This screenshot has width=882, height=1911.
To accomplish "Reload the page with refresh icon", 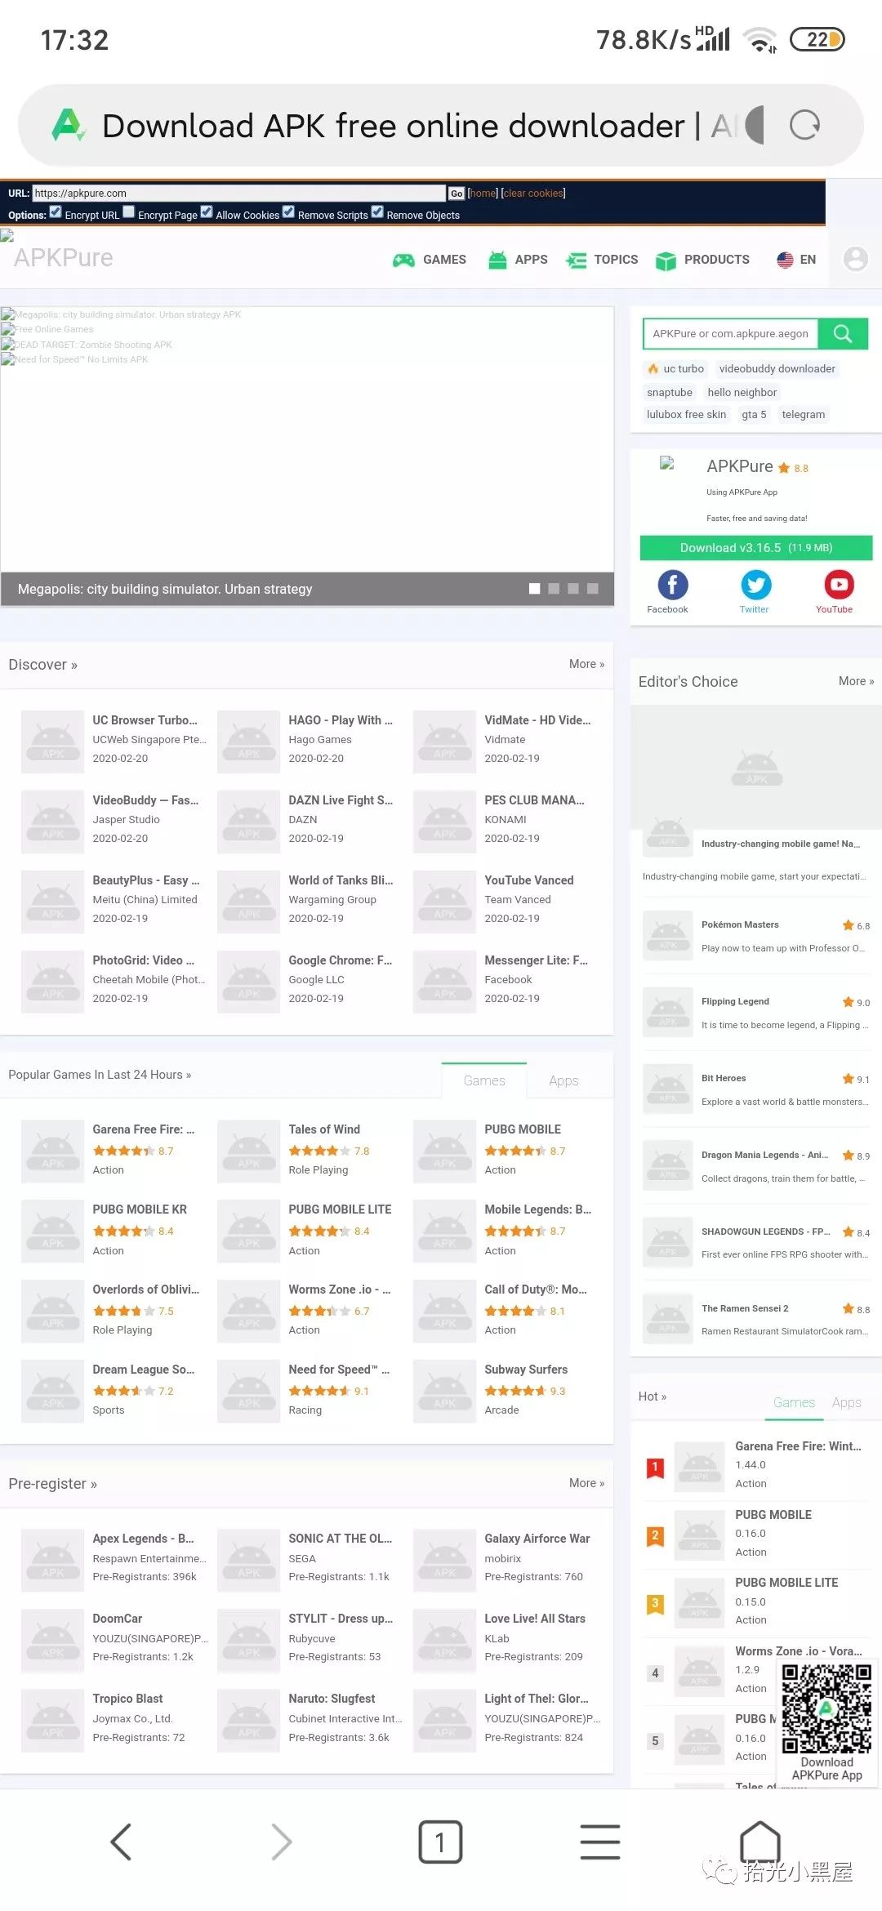I will (804, 125).
